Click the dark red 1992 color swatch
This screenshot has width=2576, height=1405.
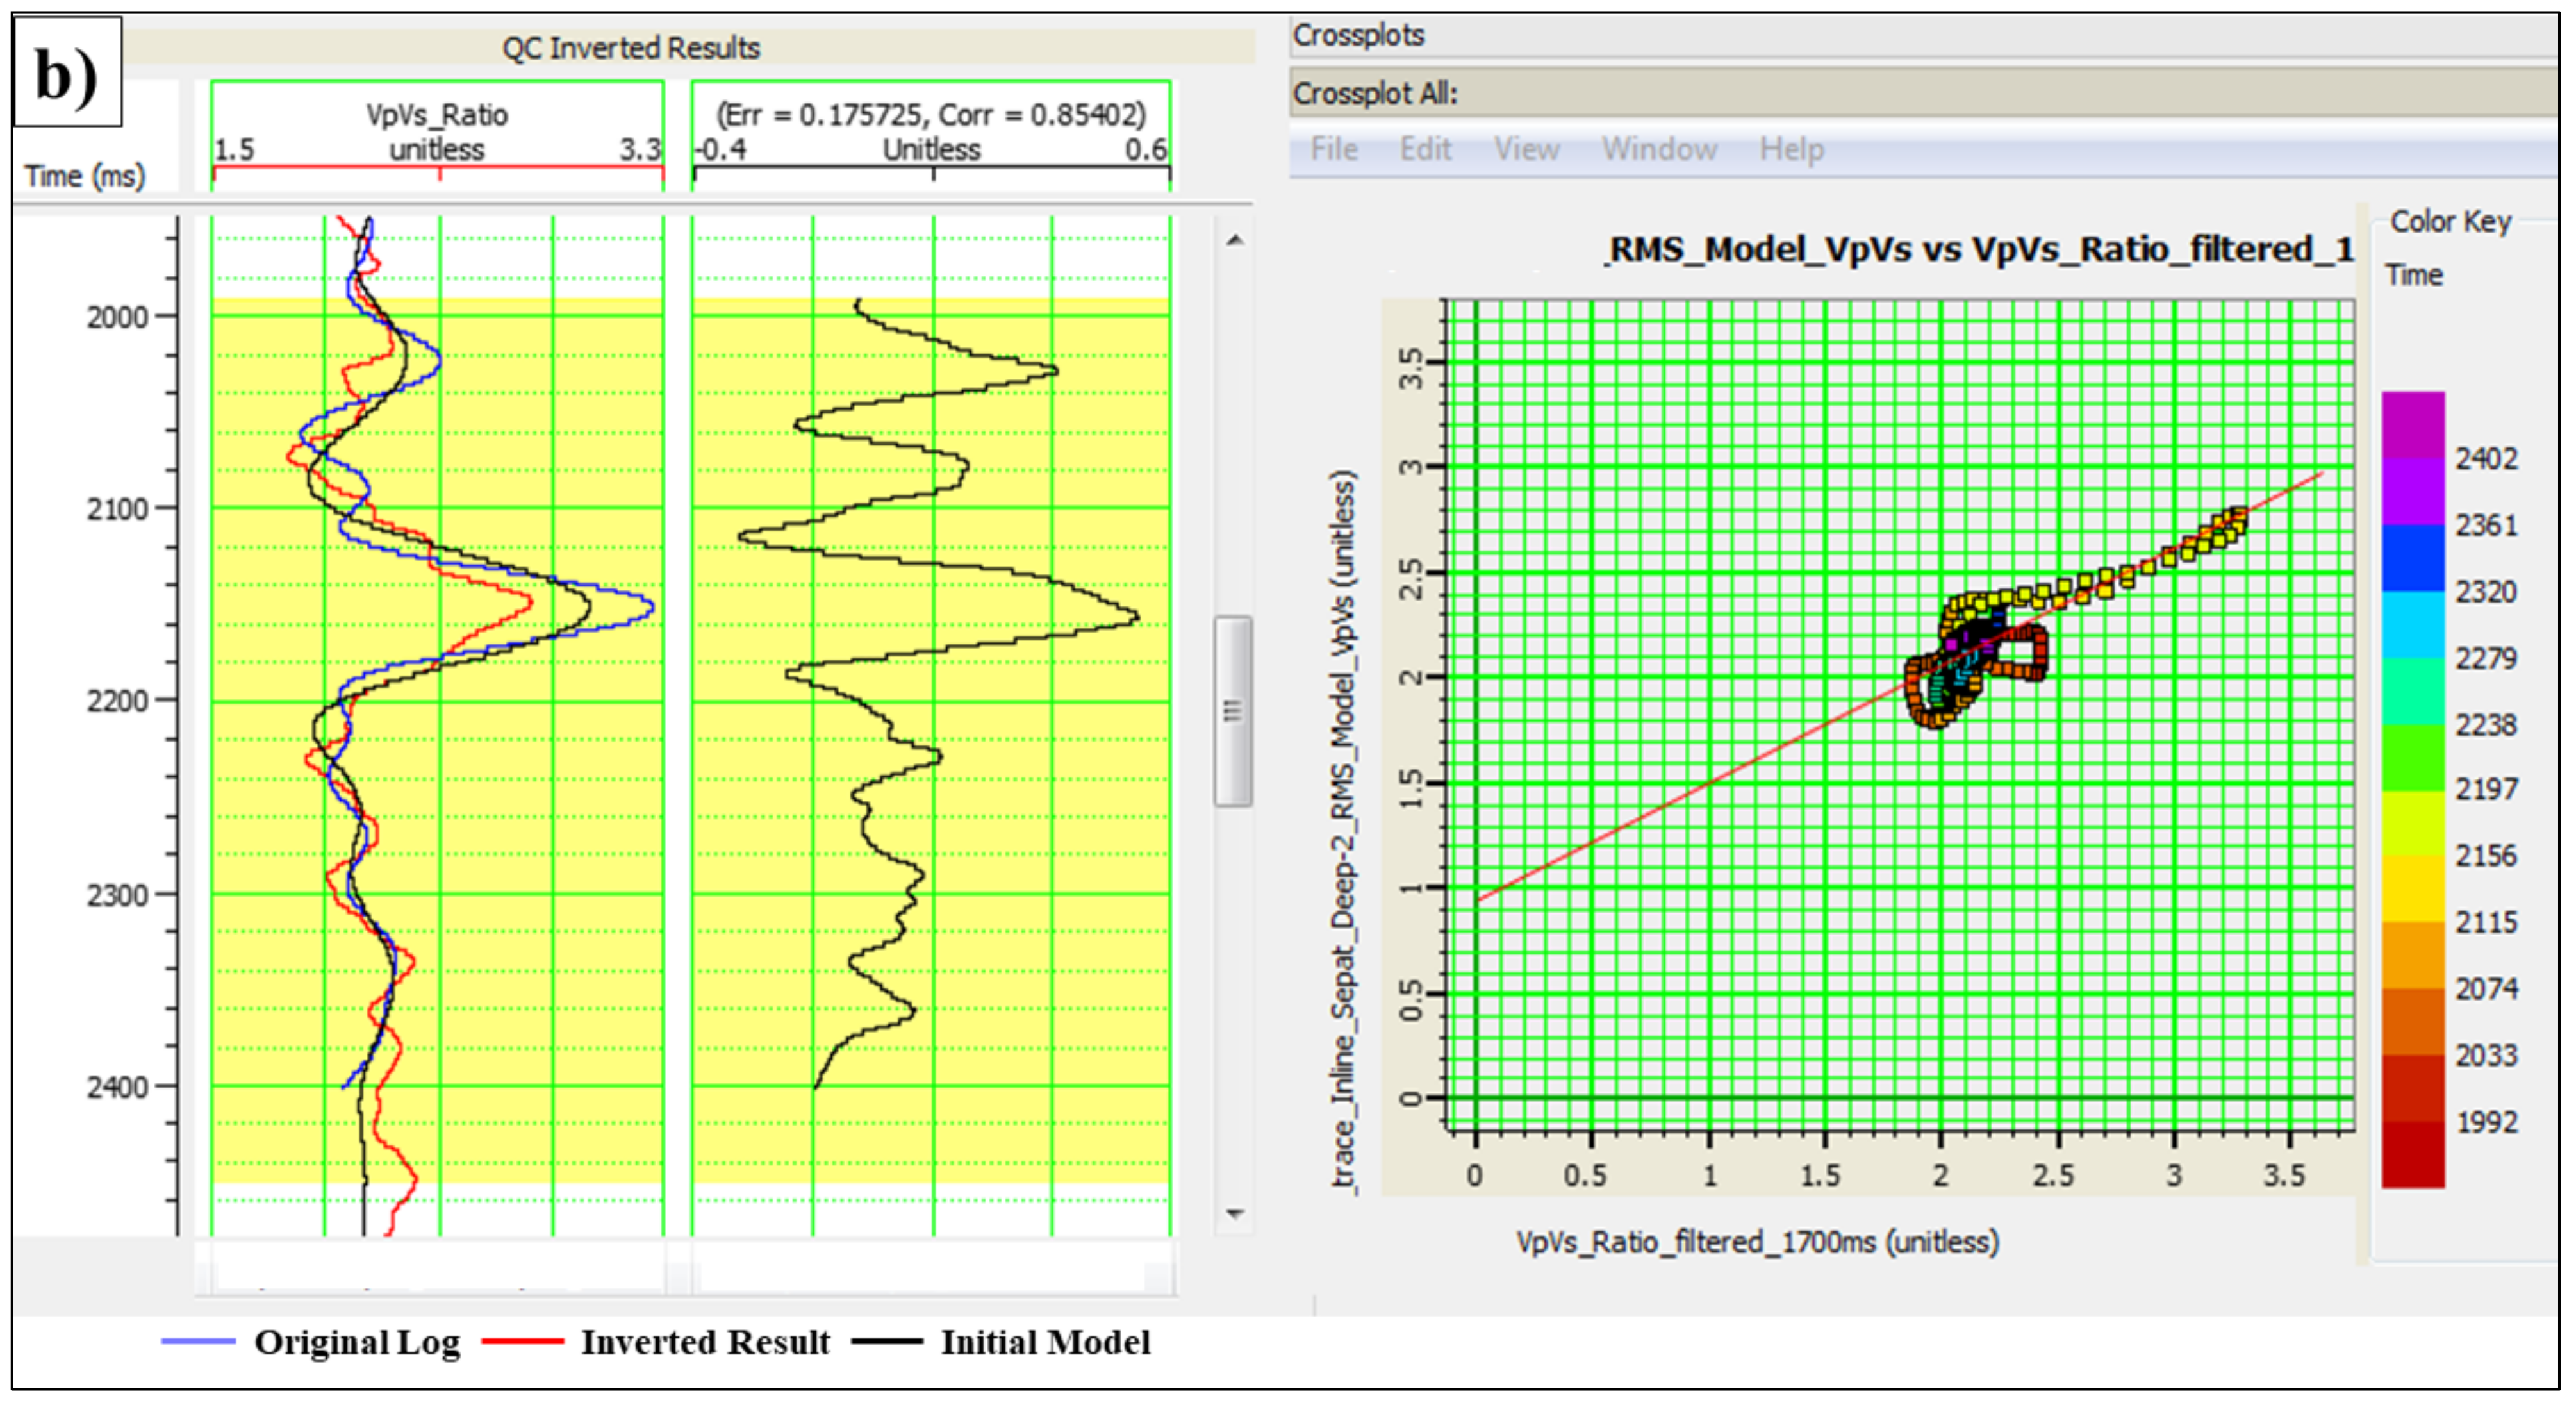pyautogui.click(x=2412, y=1155)
